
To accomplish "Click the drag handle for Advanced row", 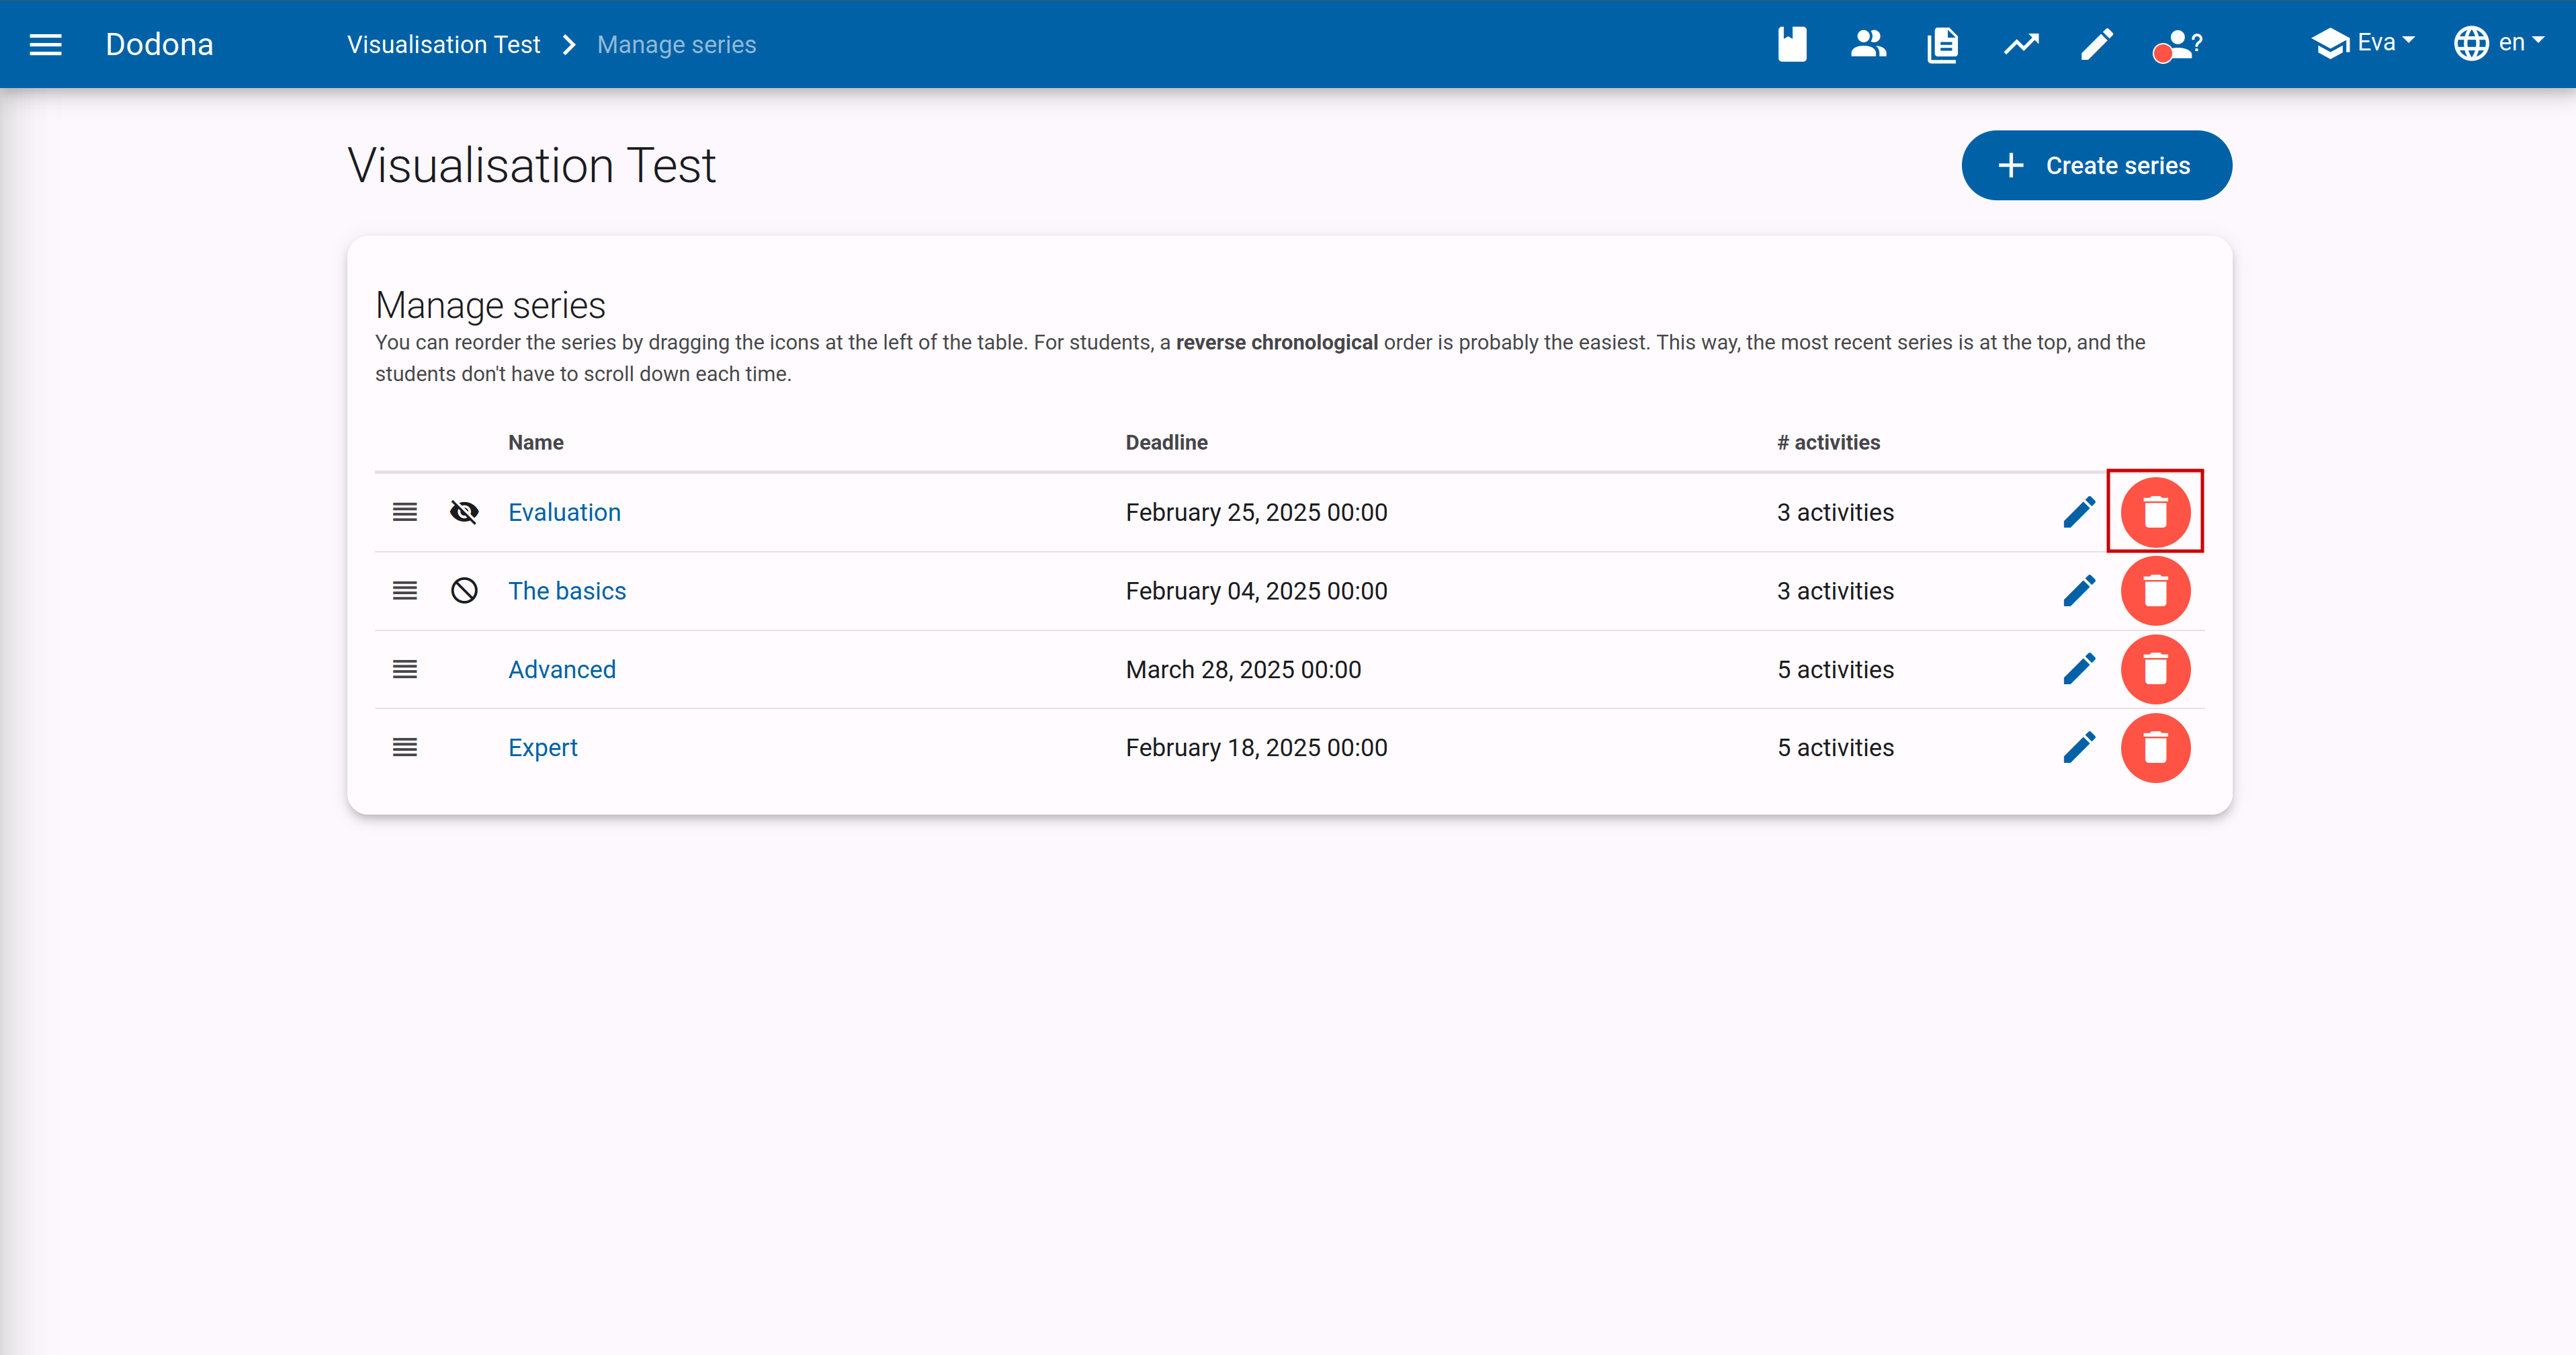I will coord(404,669).
